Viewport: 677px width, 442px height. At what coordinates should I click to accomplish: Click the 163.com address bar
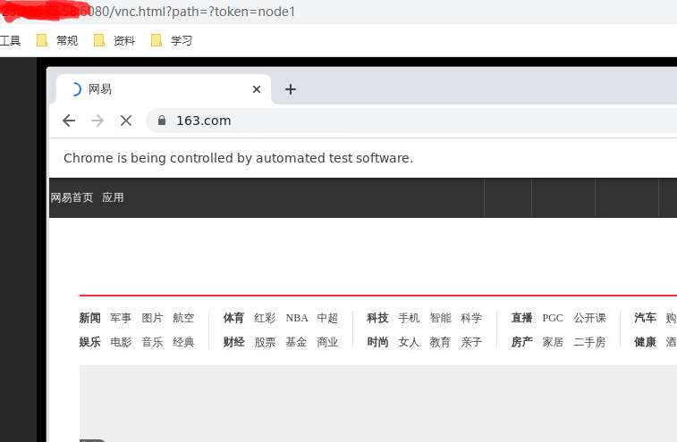[410, 121]
